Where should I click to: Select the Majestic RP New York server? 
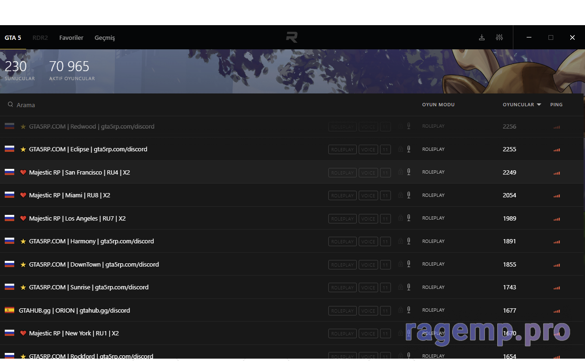pos(74,333)
